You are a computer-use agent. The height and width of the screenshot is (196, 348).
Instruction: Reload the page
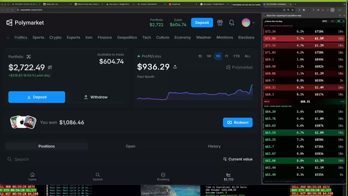tap(12, 10)
